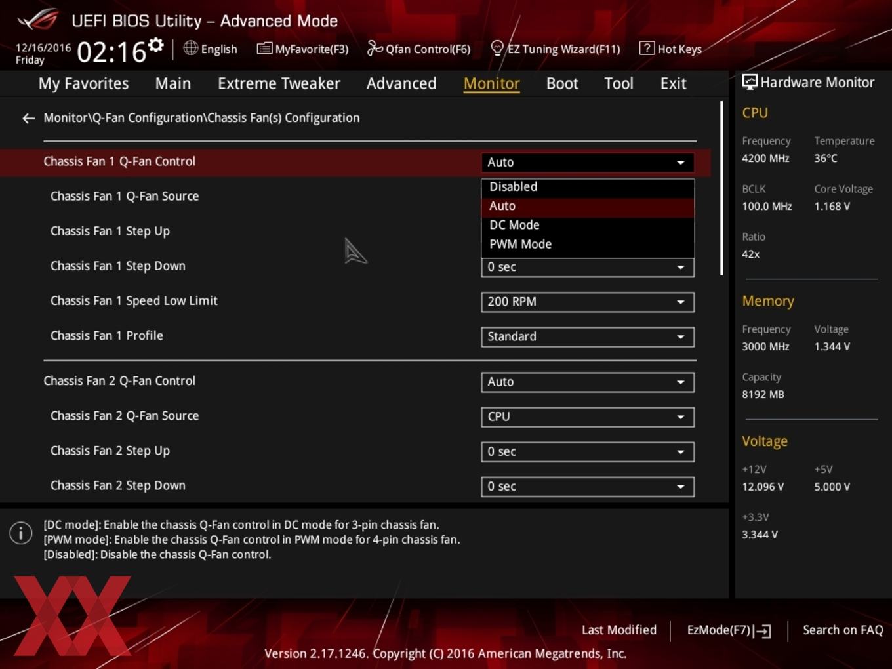The height and width of the screenshot is (669, 892).
Task: Open Chassis Fan 2 Q-Fan Control dropdown
Action: (588, 382)
